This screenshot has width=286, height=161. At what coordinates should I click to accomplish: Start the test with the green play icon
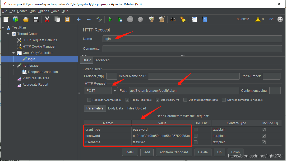[x=110, y=19]
